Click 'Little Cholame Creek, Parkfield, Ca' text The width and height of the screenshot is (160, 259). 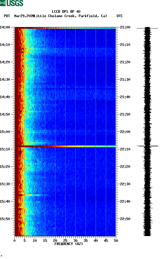[x=70, y=16]
